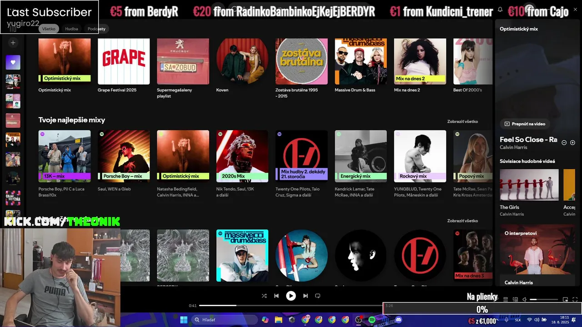Open the connect to device icon
The image size is (582, 327).
(x=515, y=299)
